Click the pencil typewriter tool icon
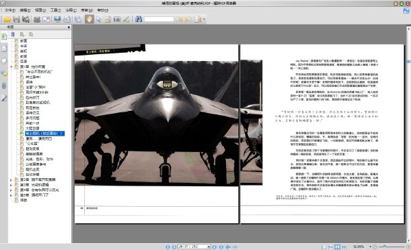This screenshot has height=250, width=411. click(x=126, y=19)
